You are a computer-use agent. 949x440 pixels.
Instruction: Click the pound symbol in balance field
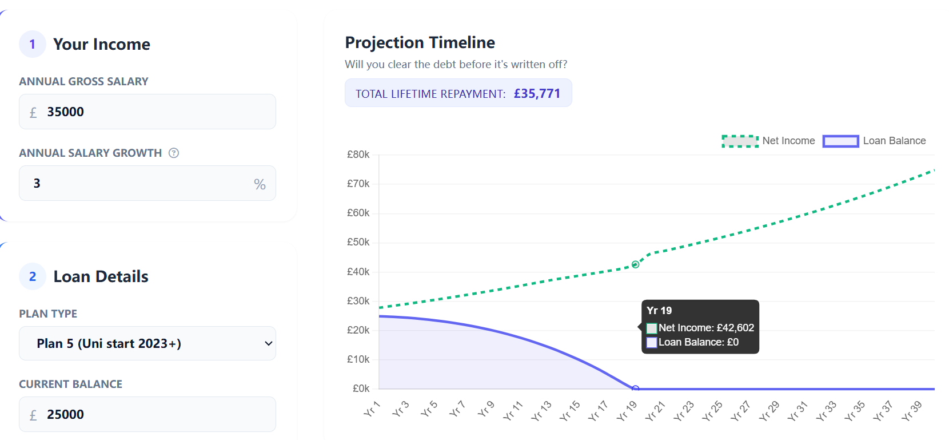[x=33, y=415]
